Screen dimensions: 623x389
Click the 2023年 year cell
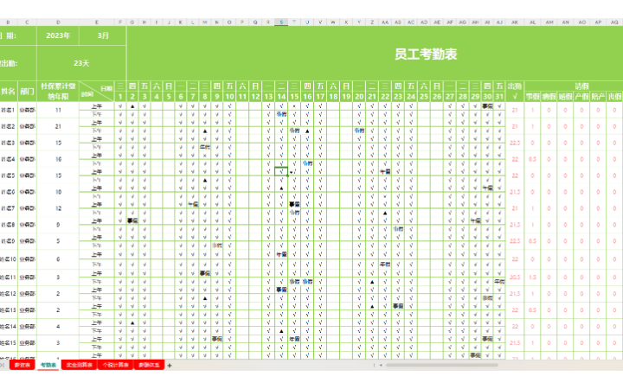58,35
